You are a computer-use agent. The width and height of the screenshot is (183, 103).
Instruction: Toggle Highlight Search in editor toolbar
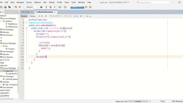[59, 16]
